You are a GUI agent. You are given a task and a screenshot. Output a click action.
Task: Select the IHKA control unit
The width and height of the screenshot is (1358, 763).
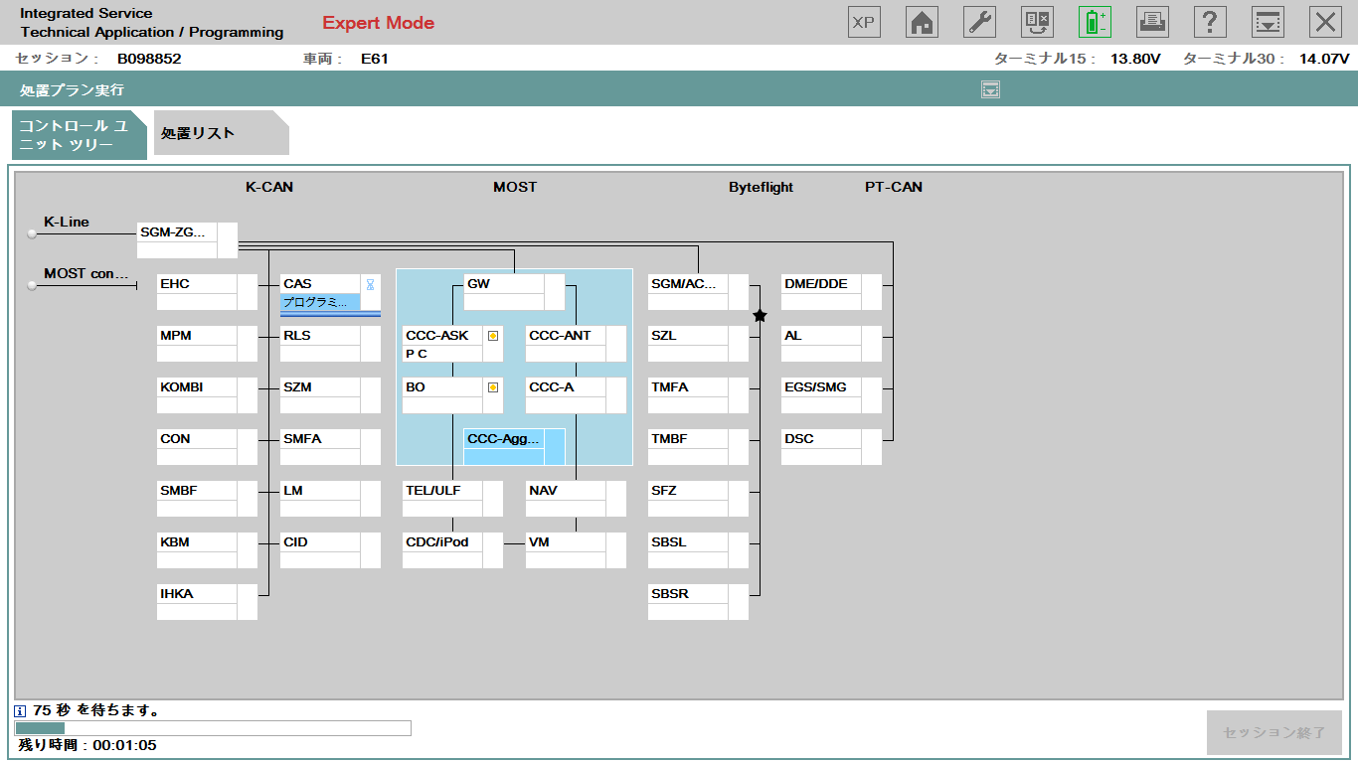[x=207, y=602]
